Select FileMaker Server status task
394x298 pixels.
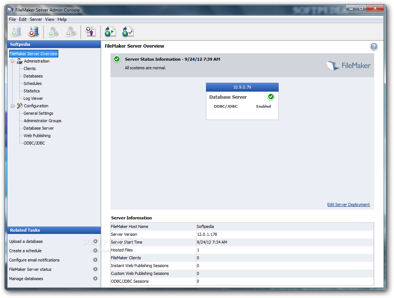(30, 269)
